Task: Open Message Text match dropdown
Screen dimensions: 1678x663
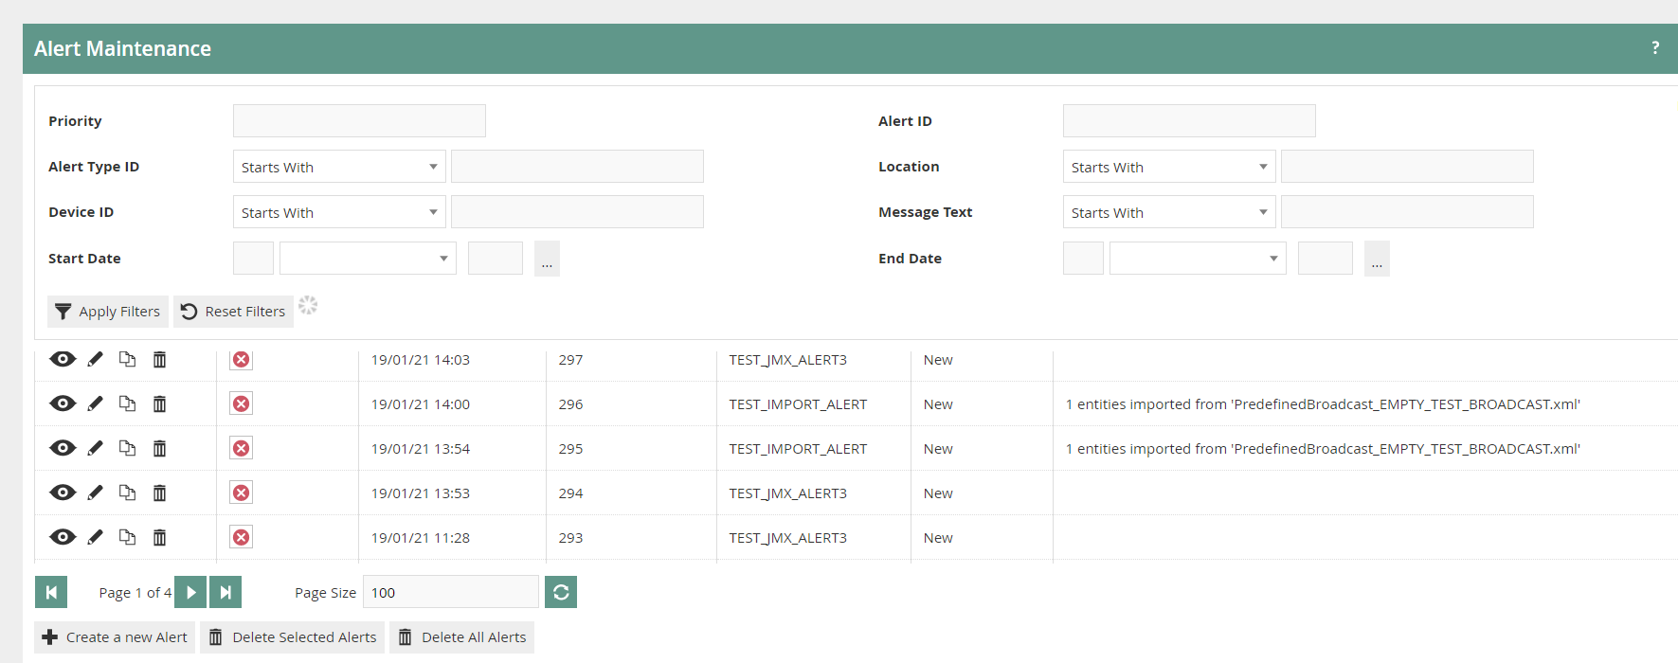Action: click(1169, 212)
